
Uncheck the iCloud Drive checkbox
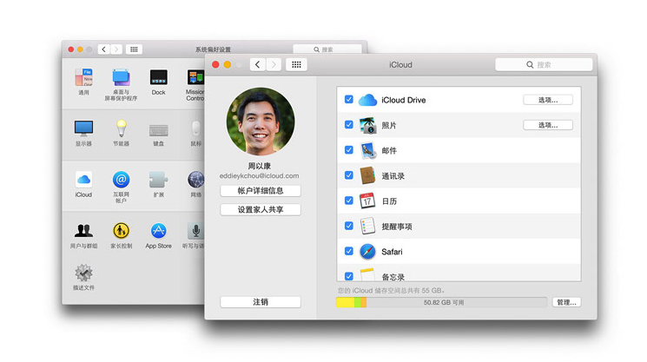click(x=349, y=100)
